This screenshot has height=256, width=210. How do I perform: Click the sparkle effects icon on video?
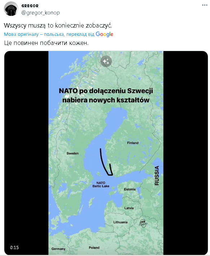pos(106,61)
